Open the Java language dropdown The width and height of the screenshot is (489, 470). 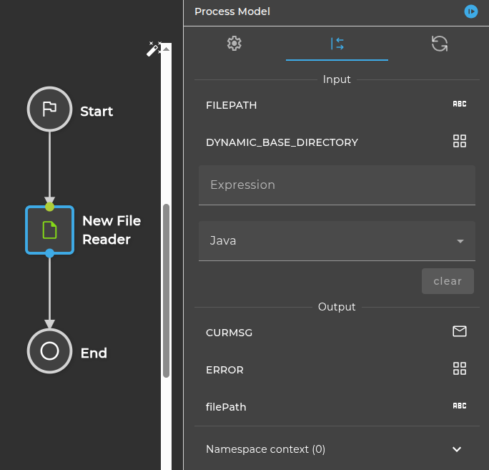[337, 240]
